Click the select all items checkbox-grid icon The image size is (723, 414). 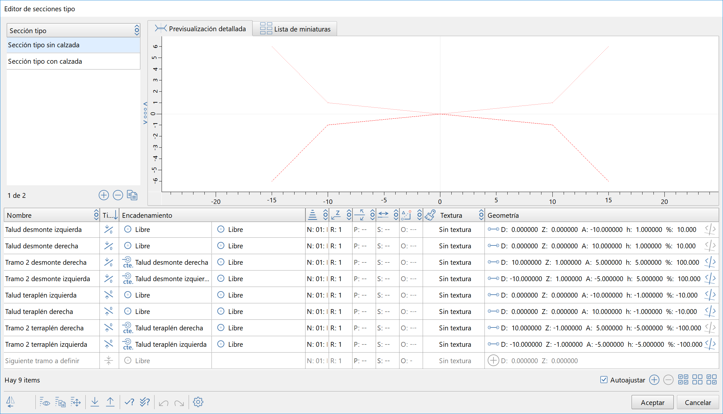click(x=683, y=380)
